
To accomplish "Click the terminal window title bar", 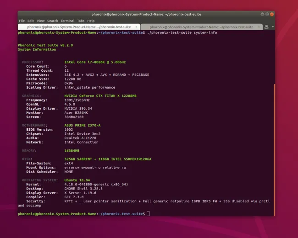I will point(146,14).
